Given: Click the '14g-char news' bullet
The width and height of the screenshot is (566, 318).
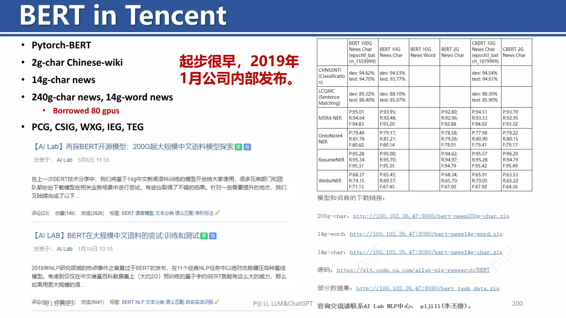Looking at the screenshot, I should pyautogui.click(x=63, y=80).
